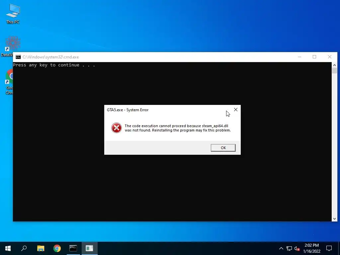This screenshot has height=255, width=340.
Task: Click the red error icon in dialog
Action: pos(117,128)
